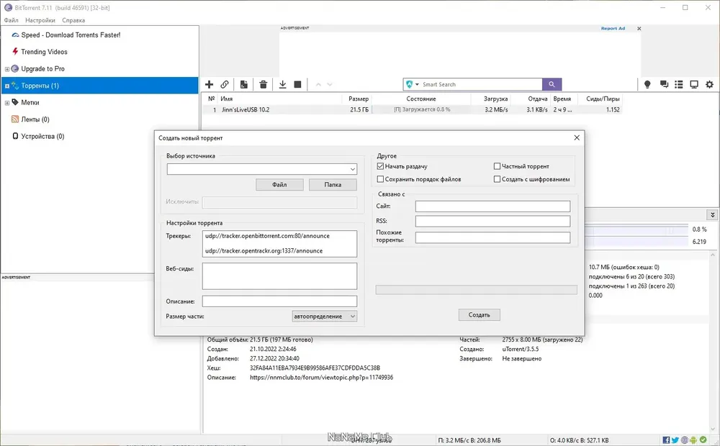
Task: Click the empty creation progress bar in dialog
Action: (476, 289)
